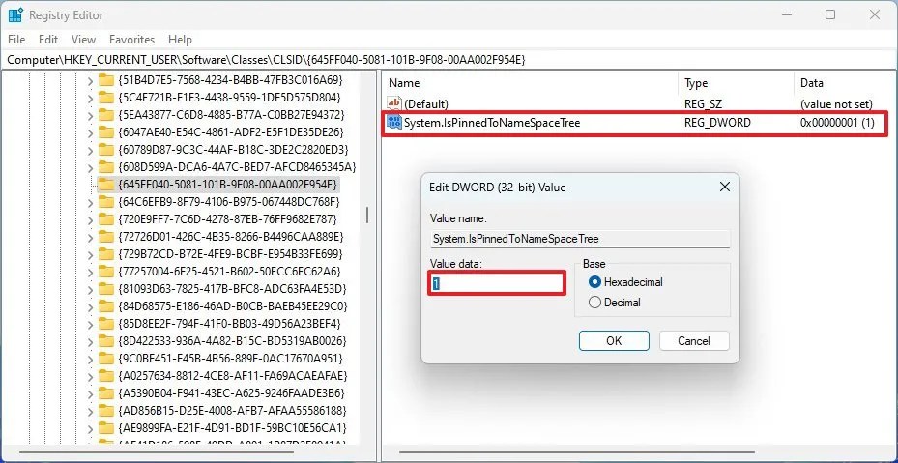Click folder icon of {608D599A-DCA6-4A7C-BED7-AFCD8465345A}
The height and width of the screenshot is (463, 898).
click(x=106, y=167)
